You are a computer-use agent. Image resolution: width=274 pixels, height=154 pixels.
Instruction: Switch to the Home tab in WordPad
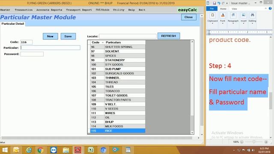[223, 9]
